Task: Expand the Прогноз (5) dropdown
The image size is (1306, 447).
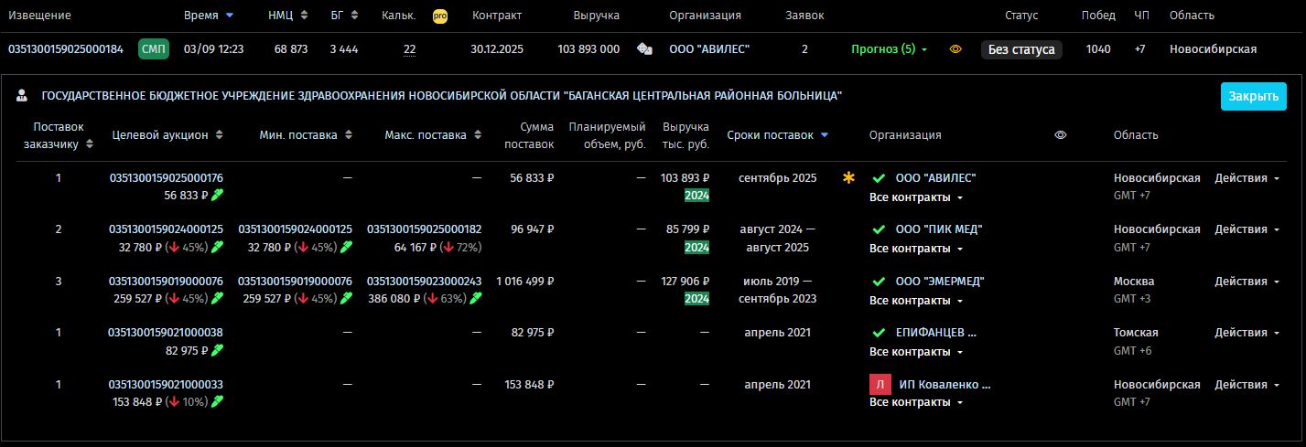Action: pos(887,49)
